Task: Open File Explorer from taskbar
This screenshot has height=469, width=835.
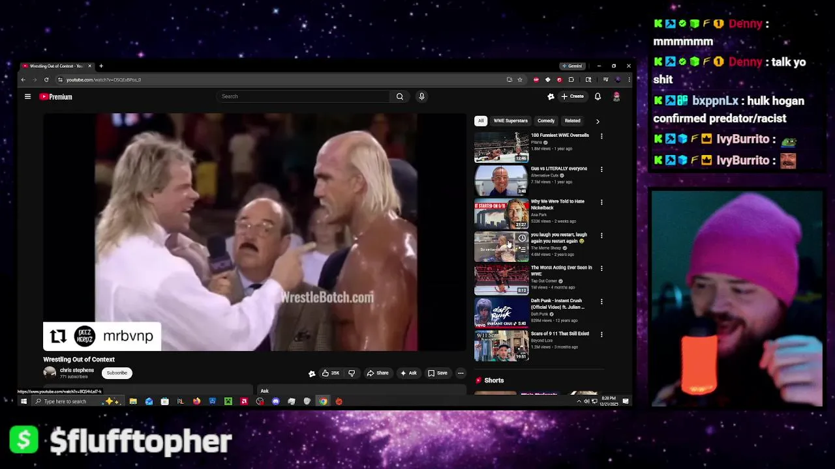Action: [133, 401]
